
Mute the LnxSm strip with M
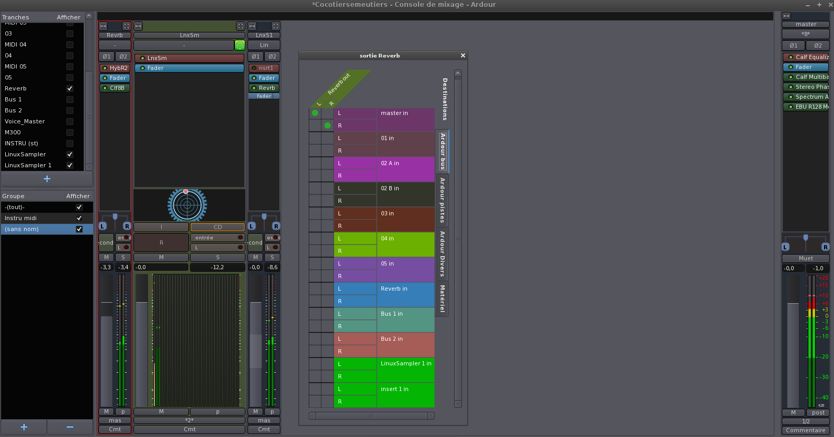point(161,257)
